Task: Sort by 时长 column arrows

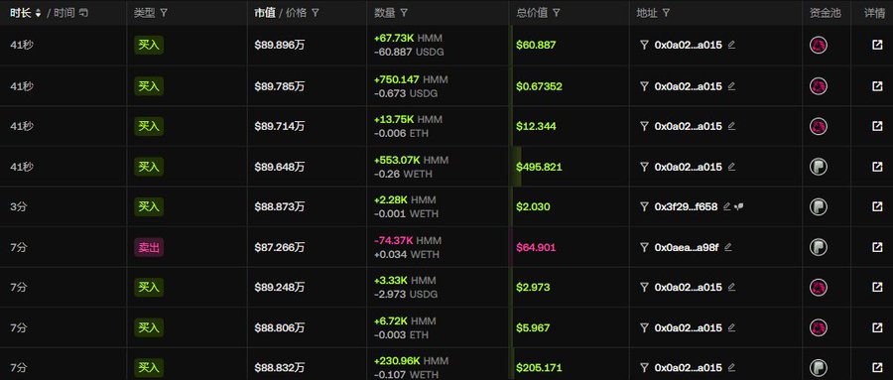Action: [x=38, y=13]
